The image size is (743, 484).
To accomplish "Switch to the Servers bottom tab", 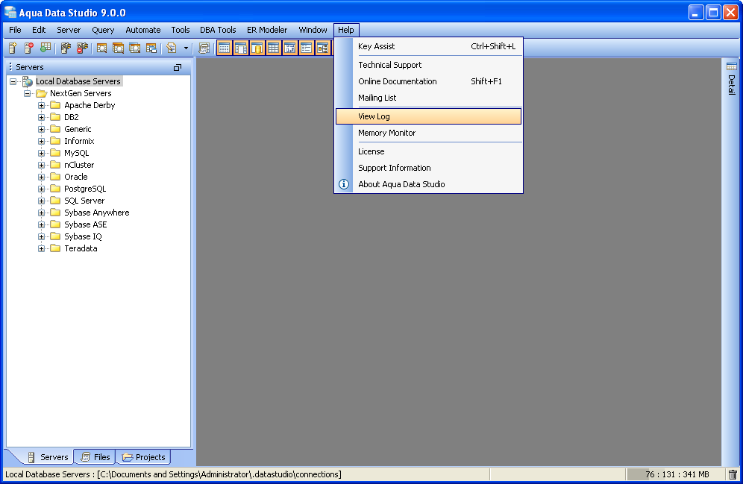I will tap(48, 457).
